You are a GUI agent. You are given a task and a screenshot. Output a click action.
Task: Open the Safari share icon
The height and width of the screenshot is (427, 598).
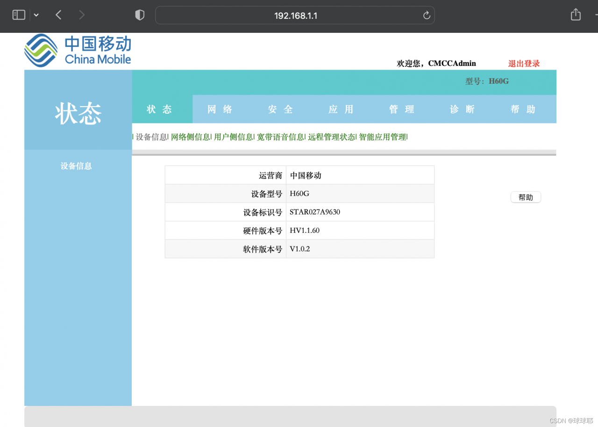pyautogui.click(x=576, y=14)
